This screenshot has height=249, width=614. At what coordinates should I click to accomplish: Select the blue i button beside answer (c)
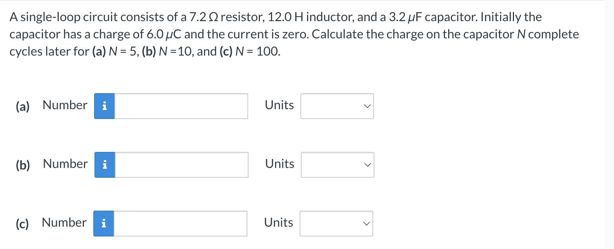[x=104, y=223]
